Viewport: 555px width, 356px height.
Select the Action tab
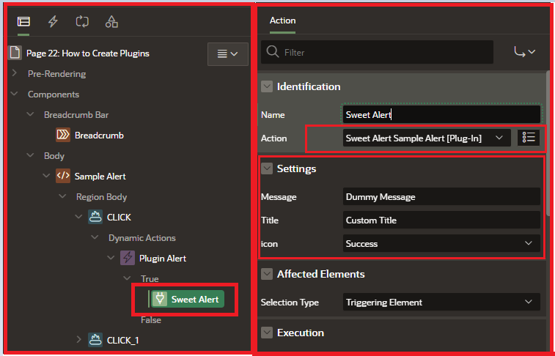tap(282, 21)
